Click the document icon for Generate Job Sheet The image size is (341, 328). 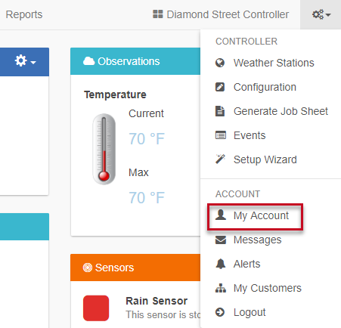tap(220, 111)
